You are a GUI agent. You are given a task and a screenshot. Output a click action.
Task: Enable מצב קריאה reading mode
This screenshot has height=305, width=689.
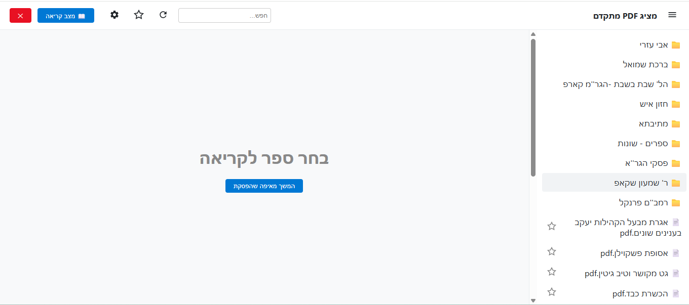click(65, 15)
